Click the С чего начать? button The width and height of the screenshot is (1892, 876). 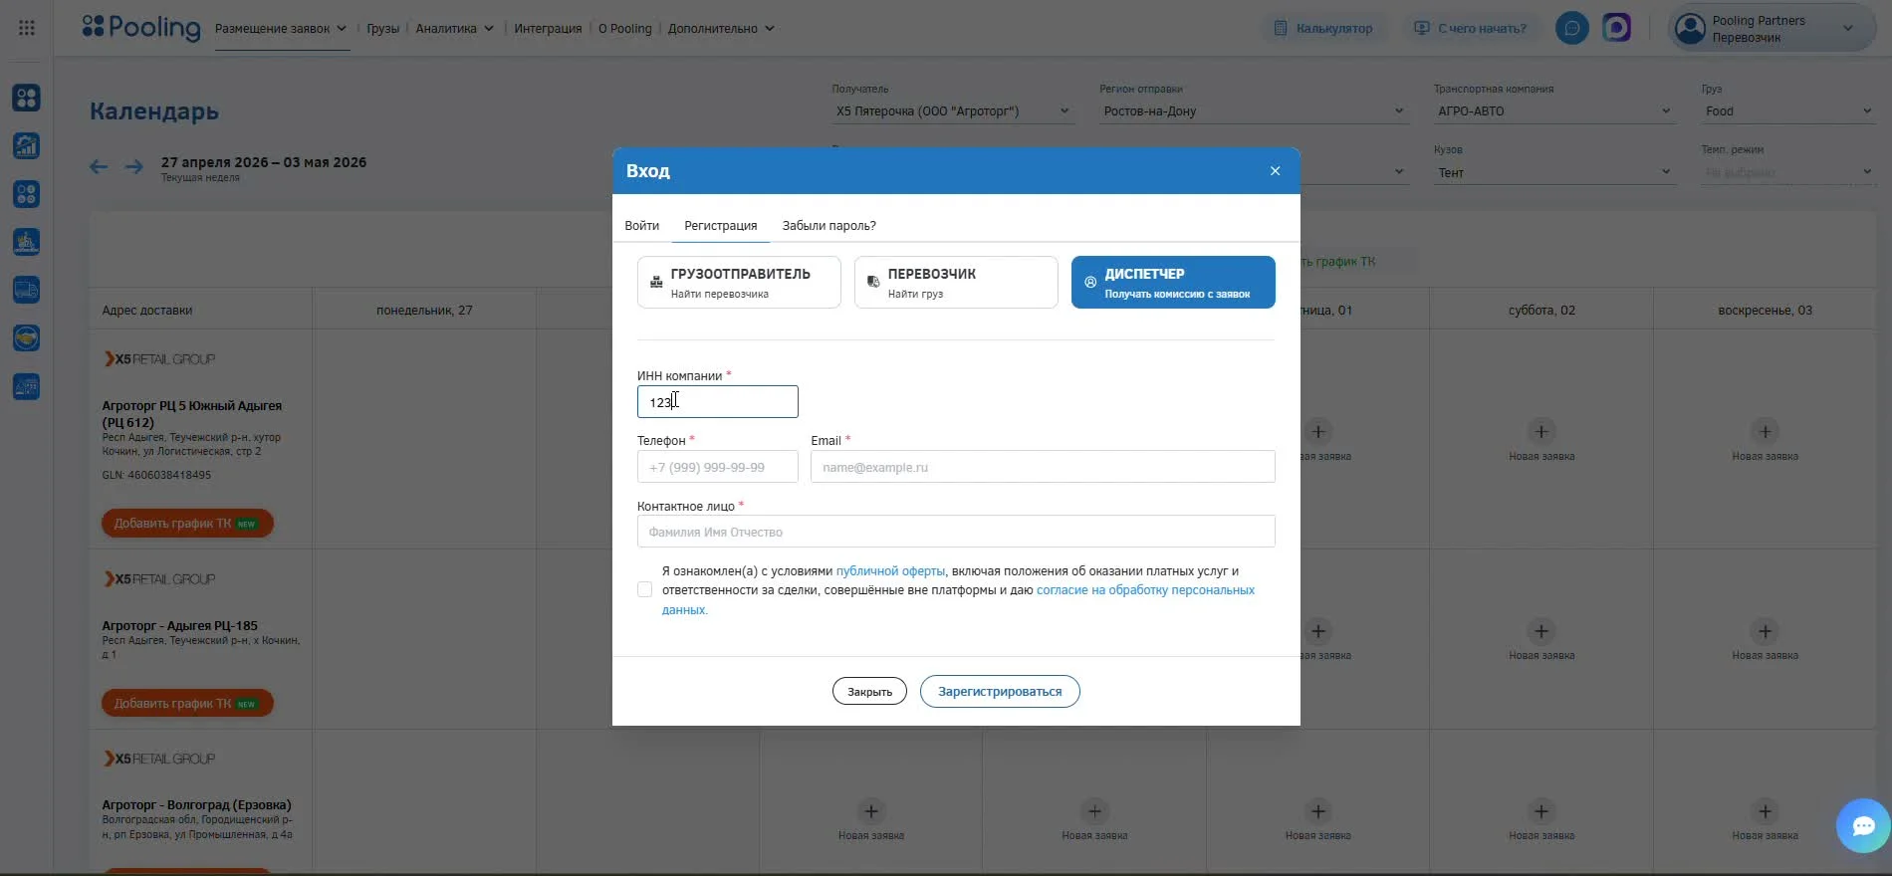pos(1471,28)
